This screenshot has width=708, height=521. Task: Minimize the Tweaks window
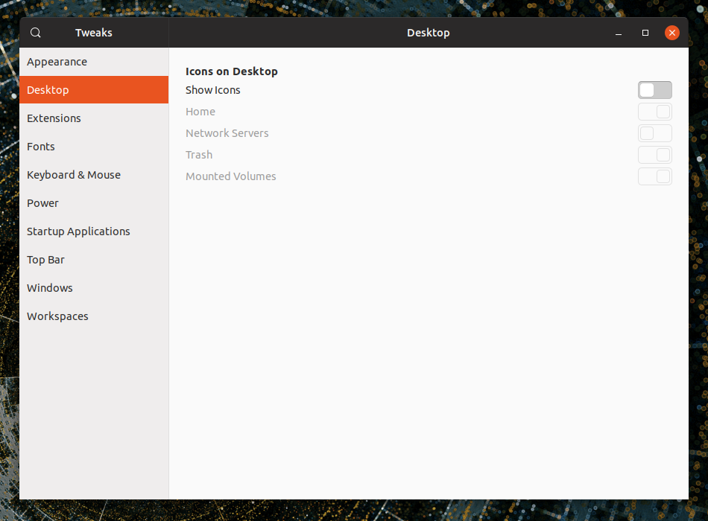(619, 33)
